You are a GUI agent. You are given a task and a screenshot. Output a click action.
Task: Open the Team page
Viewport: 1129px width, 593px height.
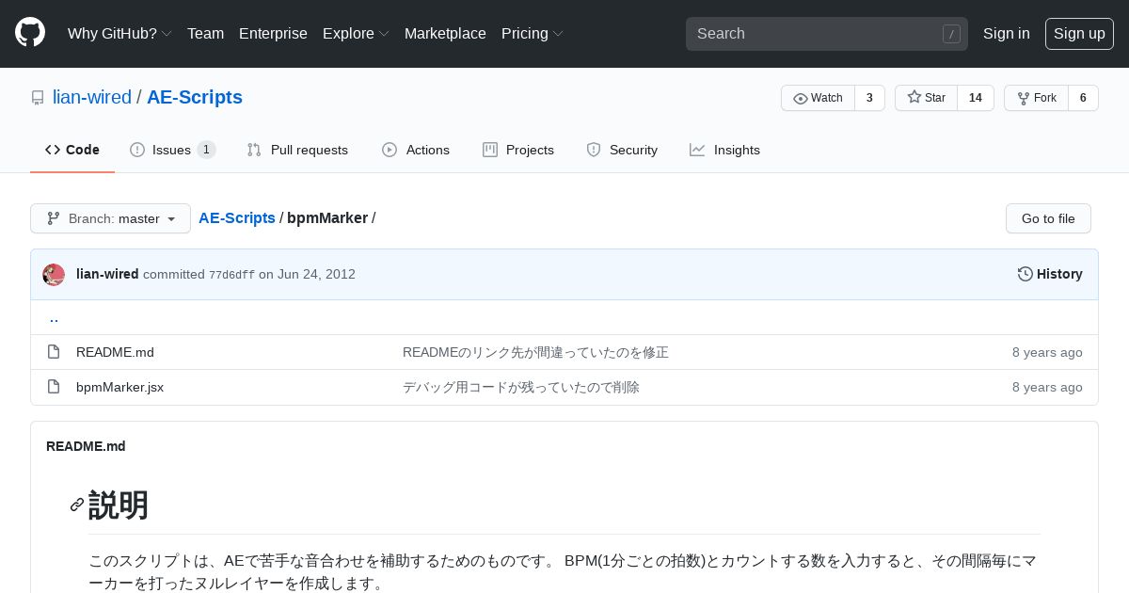[205, 33]
